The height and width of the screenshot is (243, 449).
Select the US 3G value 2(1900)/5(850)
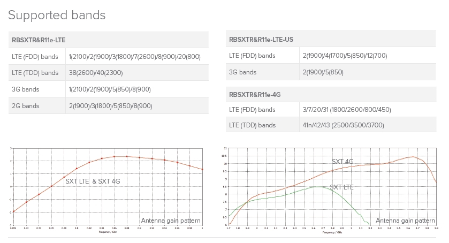click(x=323, y=72)
